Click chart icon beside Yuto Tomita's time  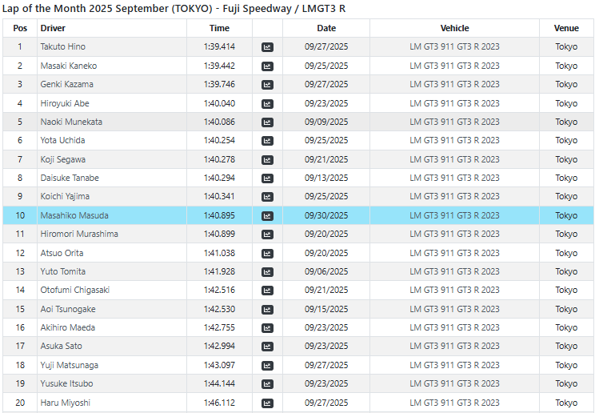(267, 271)
